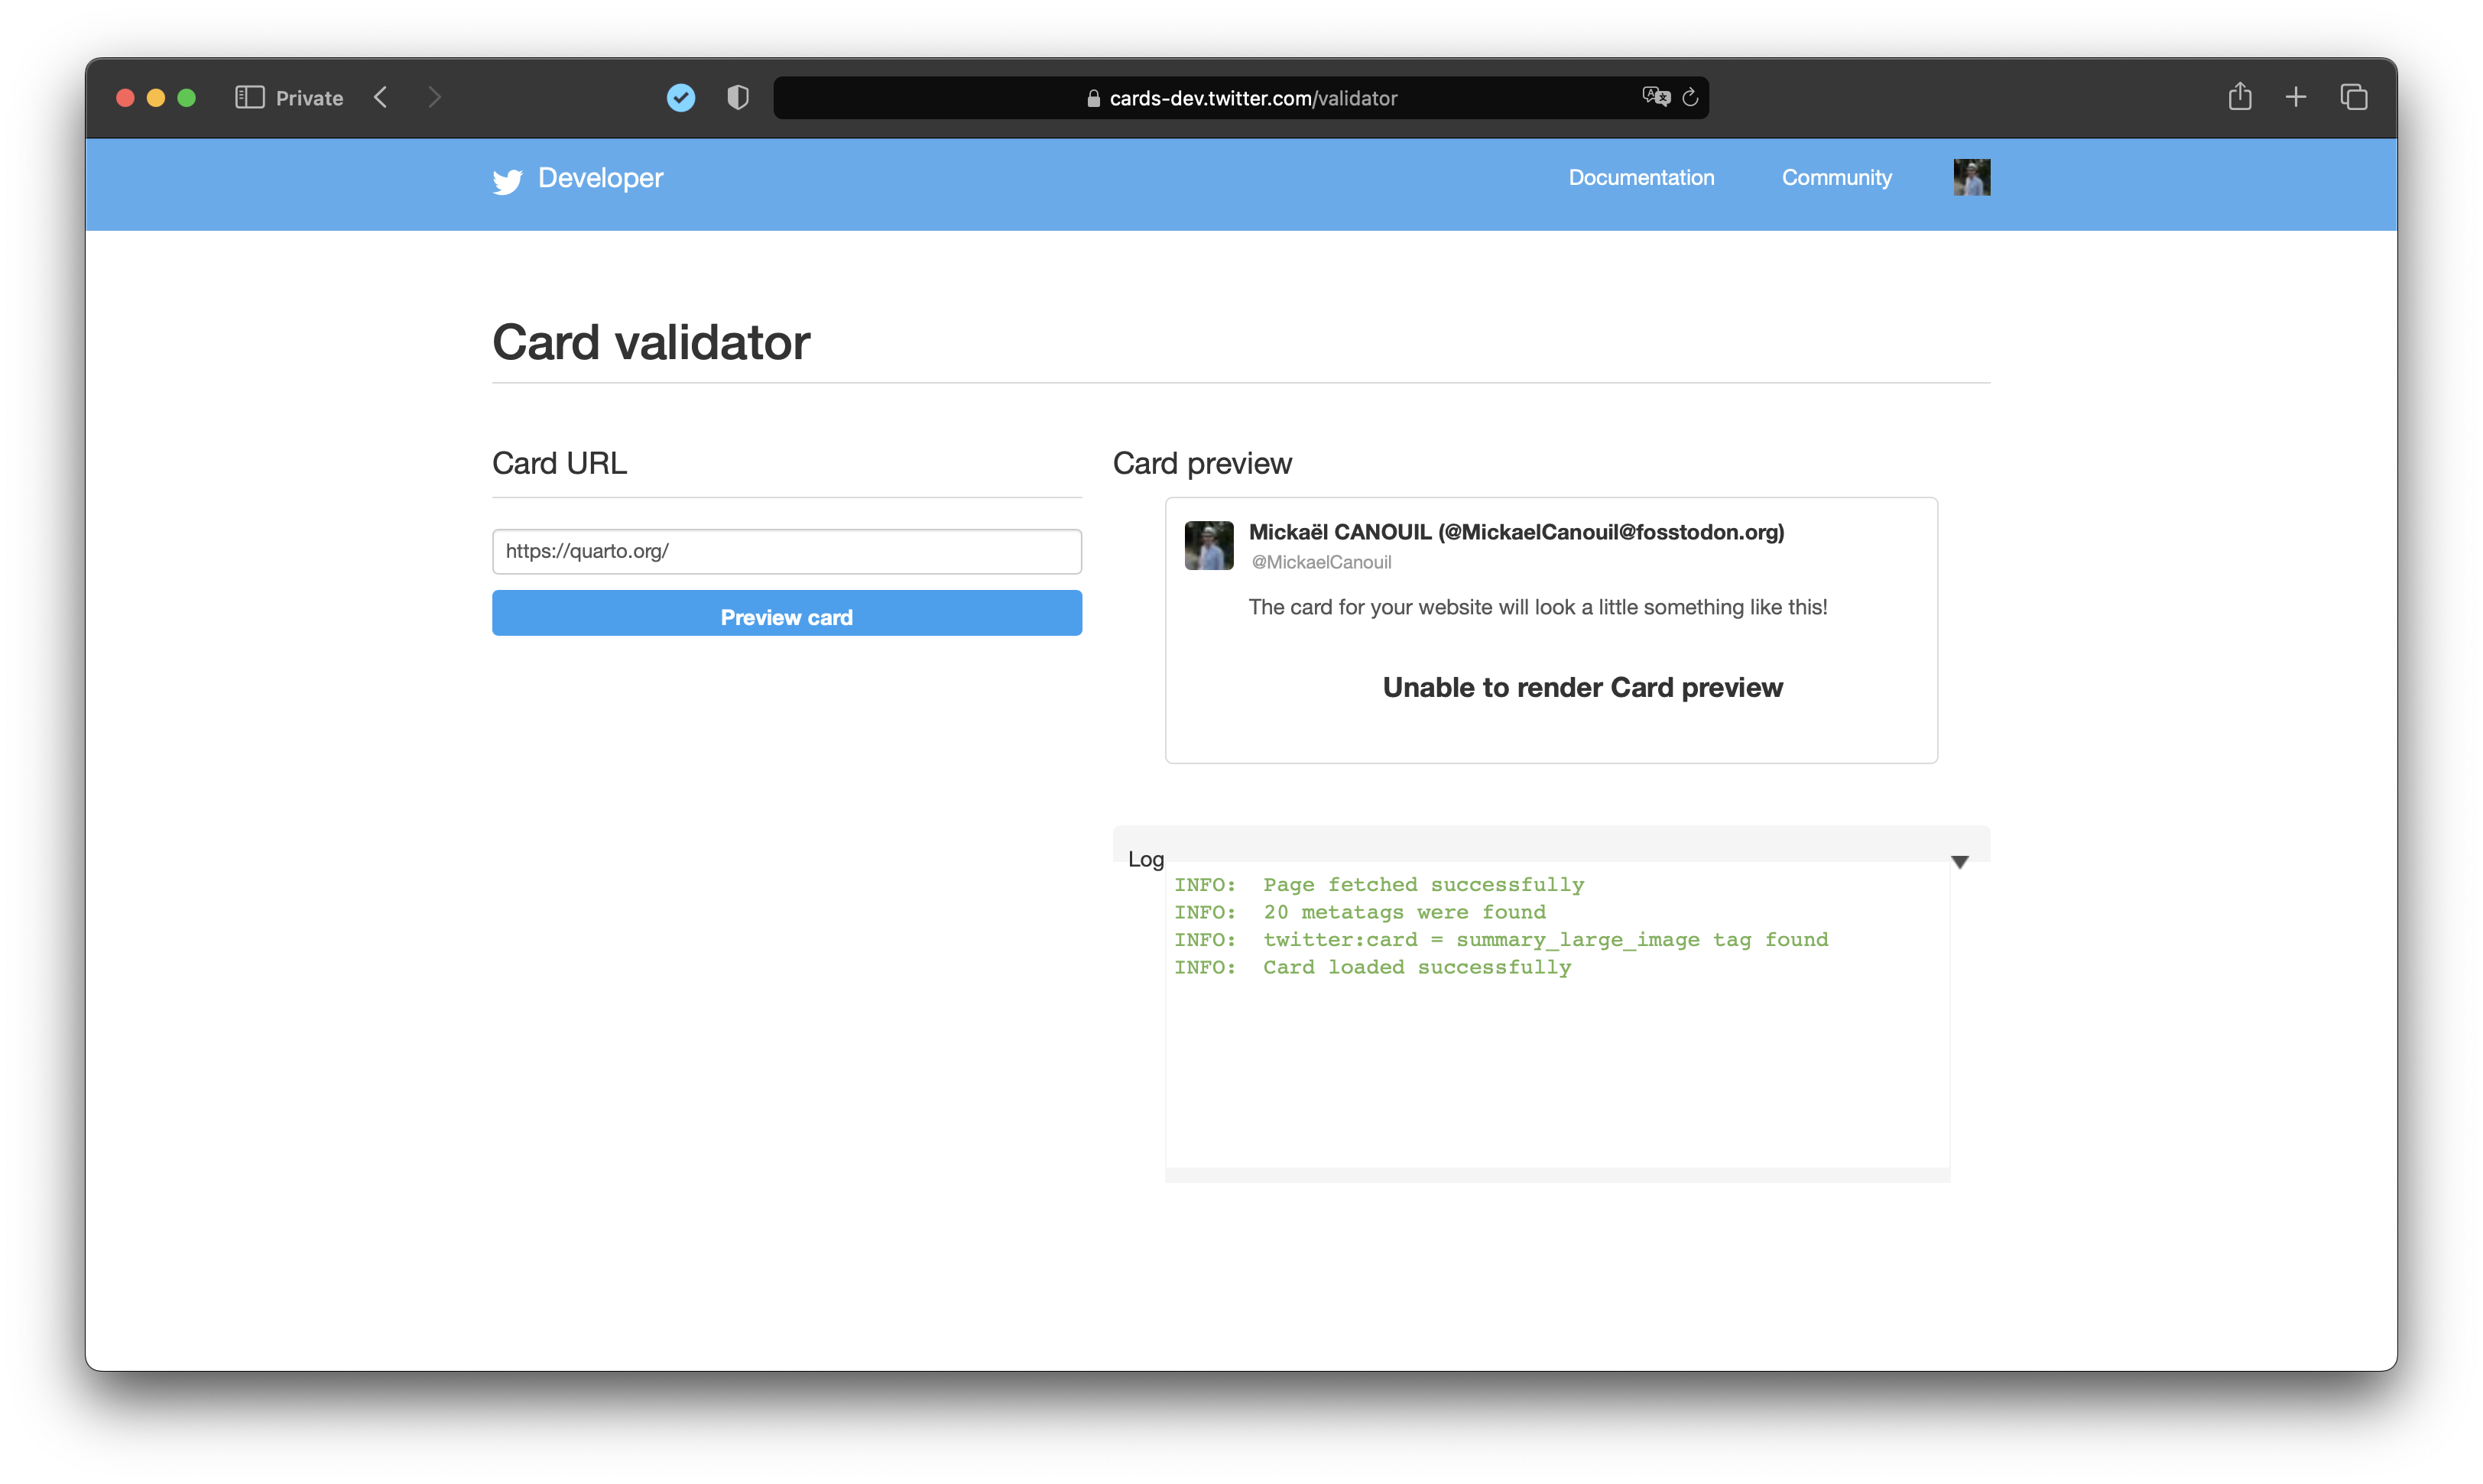Click the 'Card validator' heading
The width and height of the screenshot is (2483, 1484).
[651, 343]
